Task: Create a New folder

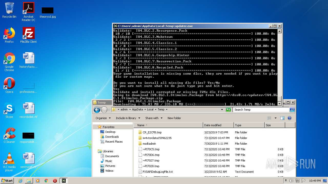Action: coord(174,118)
